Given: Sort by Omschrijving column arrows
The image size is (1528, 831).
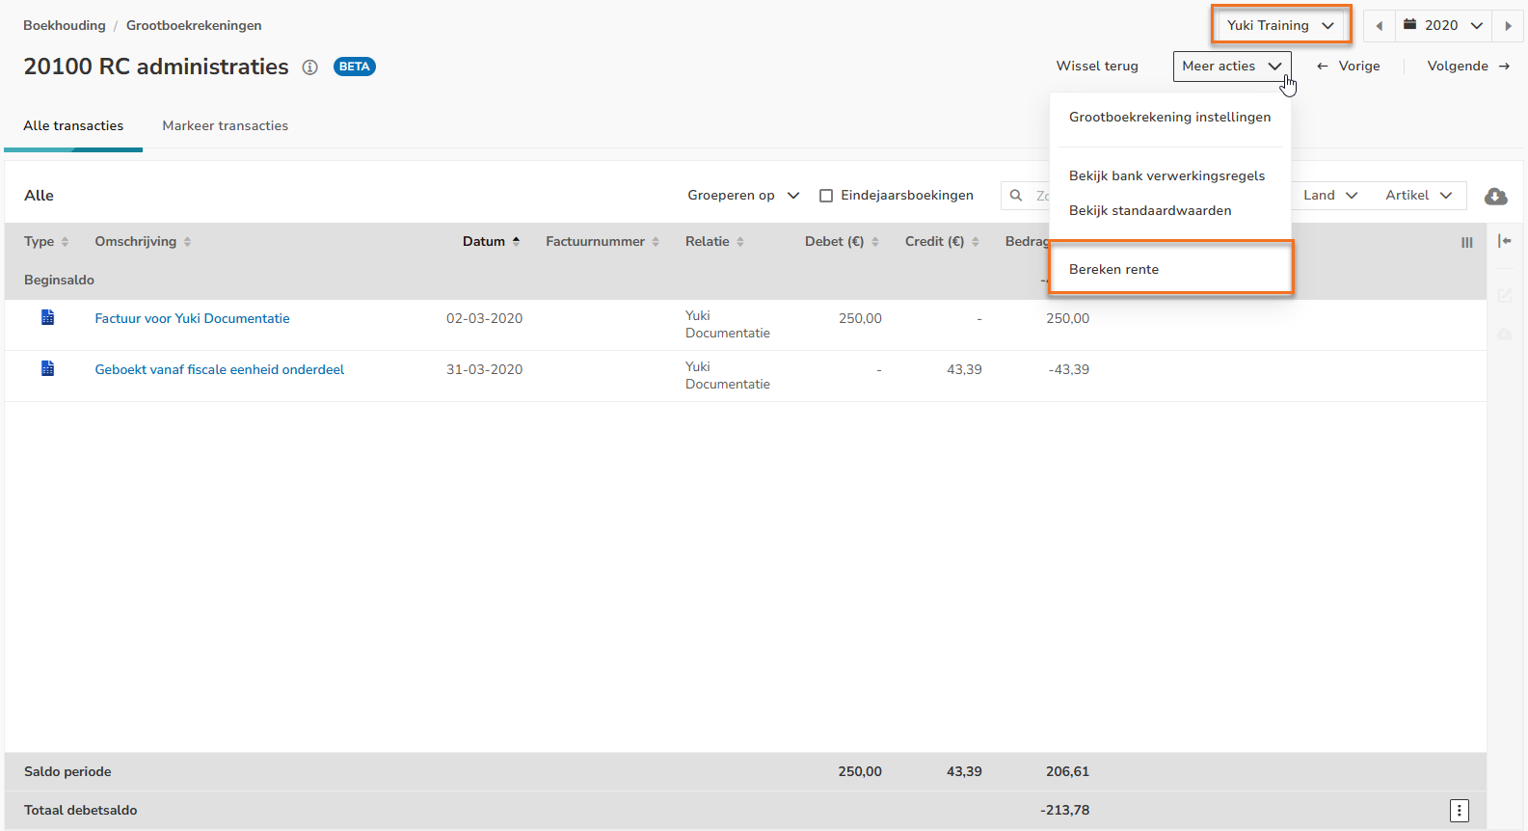Looking at the screenshot, I should click(x=187, y=242).
